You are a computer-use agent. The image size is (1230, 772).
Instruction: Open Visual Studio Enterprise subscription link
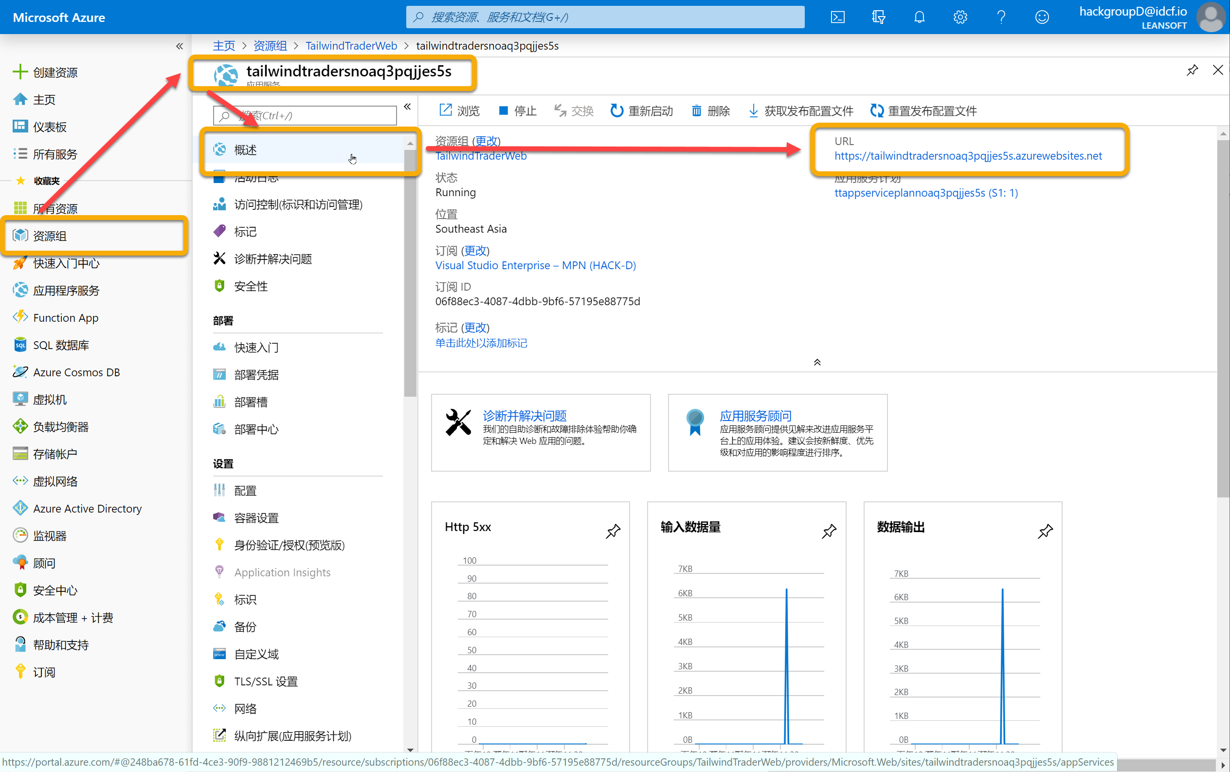click(x=535, y=265)
